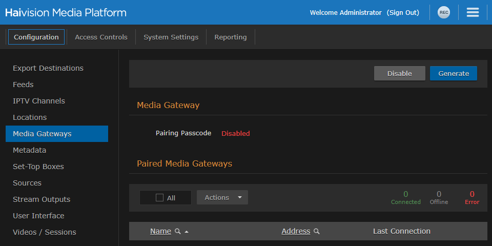The height and width of the screenshot is (246, 492).
Task: Click the Sign Out link
Action: [403, 12]
